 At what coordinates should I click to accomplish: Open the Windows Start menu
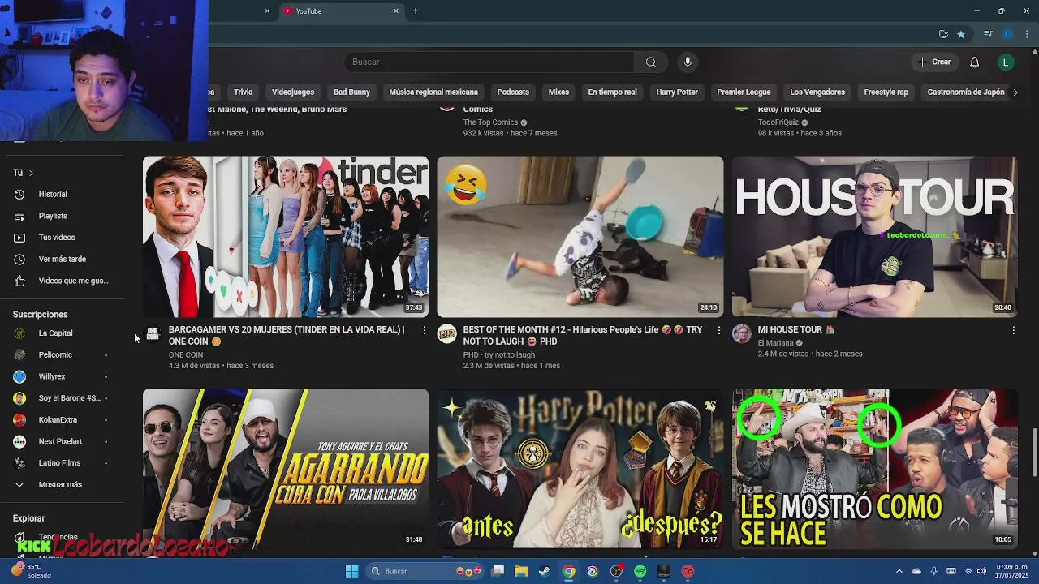click(x=351, y=572)
